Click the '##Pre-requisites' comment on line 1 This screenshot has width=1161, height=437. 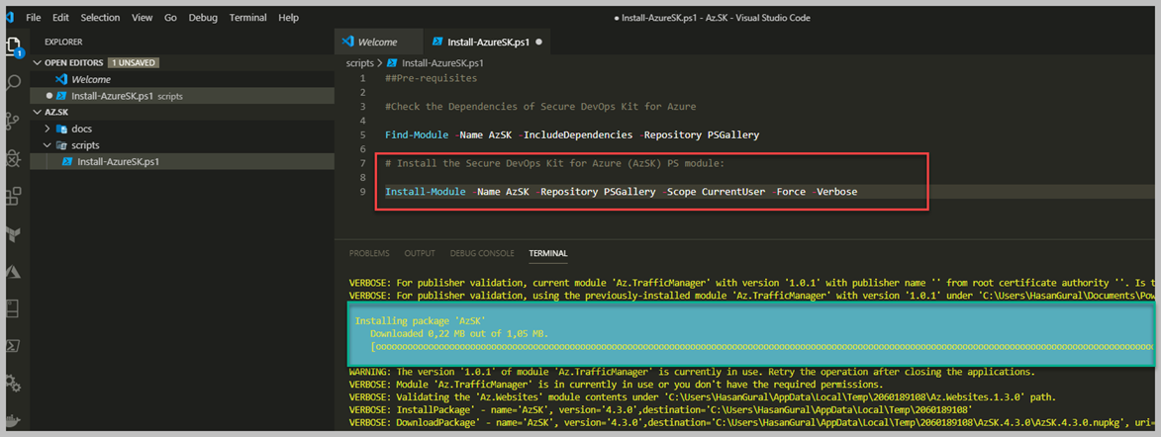tap(432, 78)
